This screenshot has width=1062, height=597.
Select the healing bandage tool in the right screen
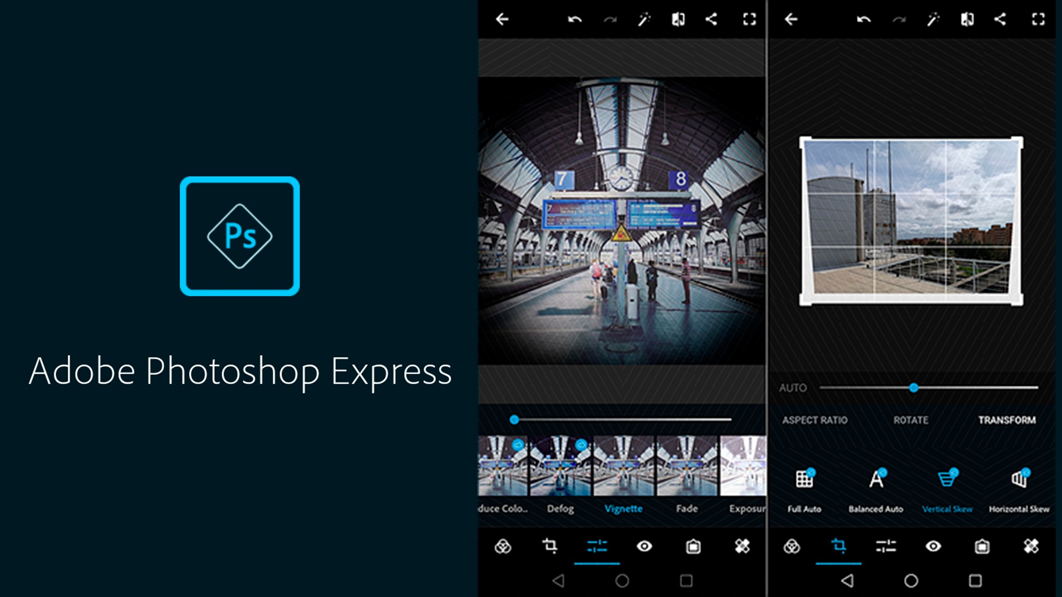[1031, 546]
